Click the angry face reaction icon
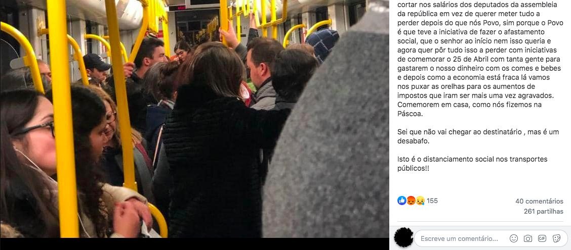This screenshot has width=571, height=250. (x=411, y=201)
